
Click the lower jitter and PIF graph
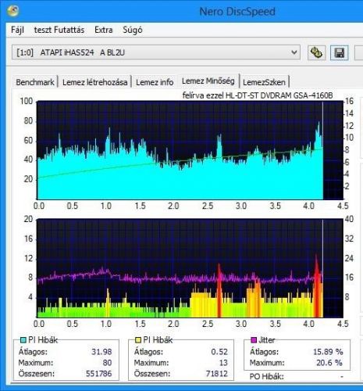pos(190,268)
